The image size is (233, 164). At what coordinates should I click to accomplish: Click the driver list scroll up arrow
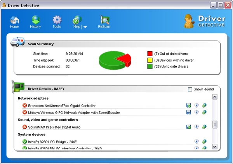click(215, 97)
